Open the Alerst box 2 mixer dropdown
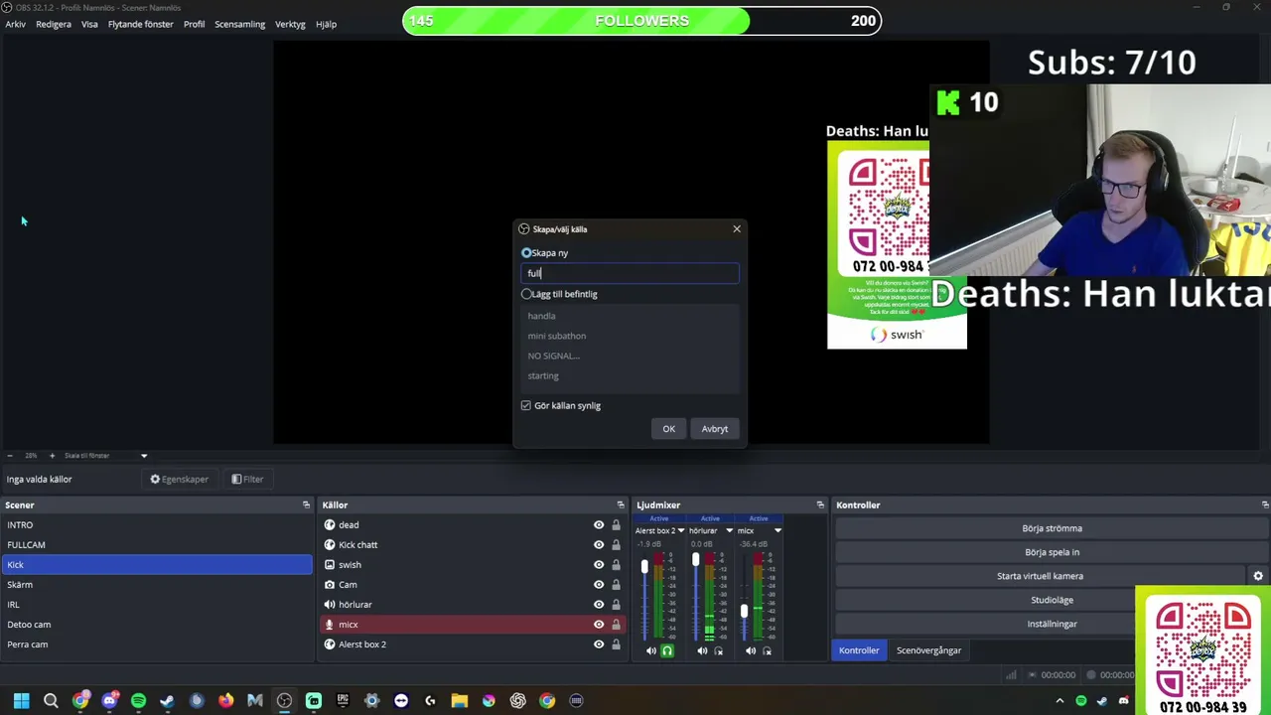The height and width of the screenshot is (715, 1271). pos(681,531)
